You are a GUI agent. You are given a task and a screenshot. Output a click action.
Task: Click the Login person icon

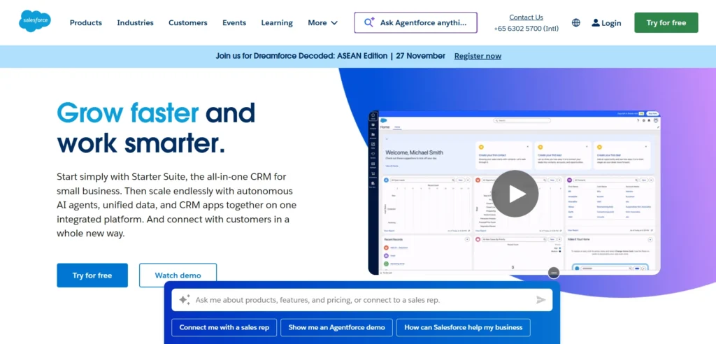596,23
